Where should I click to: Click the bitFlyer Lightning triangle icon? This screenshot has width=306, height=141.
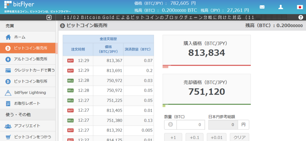(x=8, y=93)
